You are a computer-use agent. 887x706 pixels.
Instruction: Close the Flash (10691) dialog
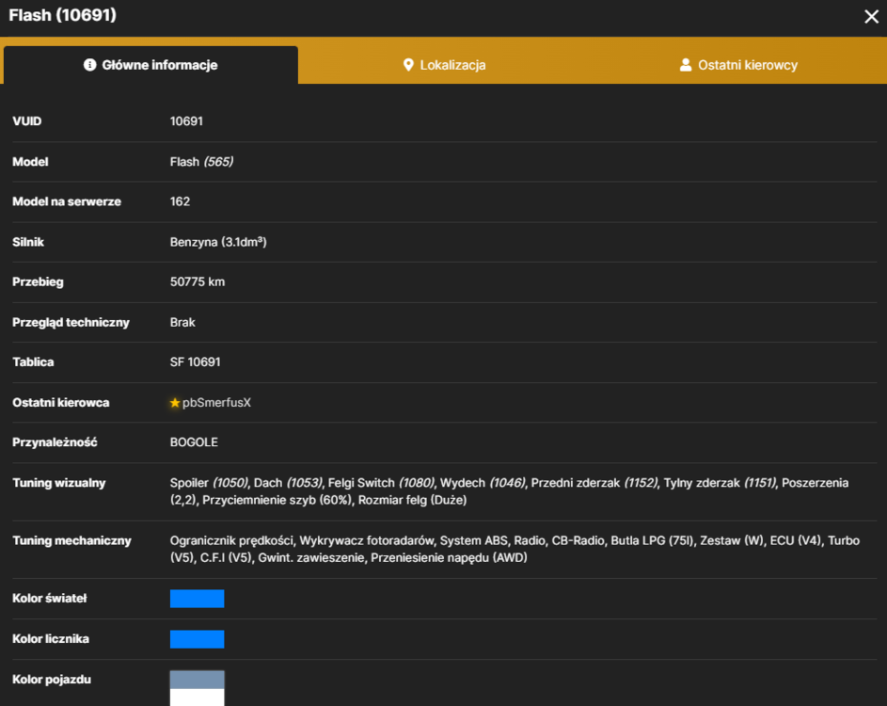(871, 16)
